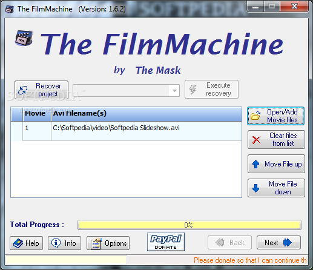Go to the Next step
Viewport: 313px width, 270px height.
pos(278,243)
